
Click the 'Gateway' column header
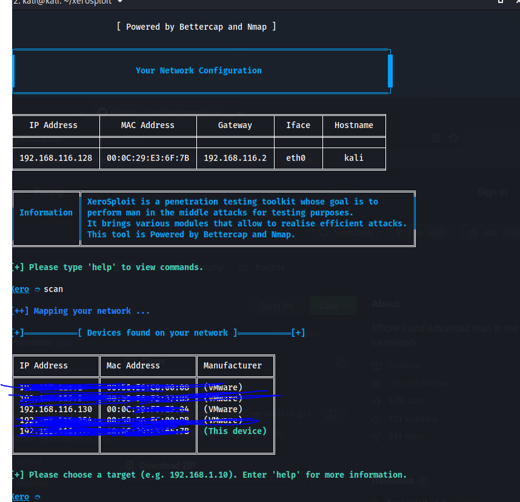click(235, 125)
